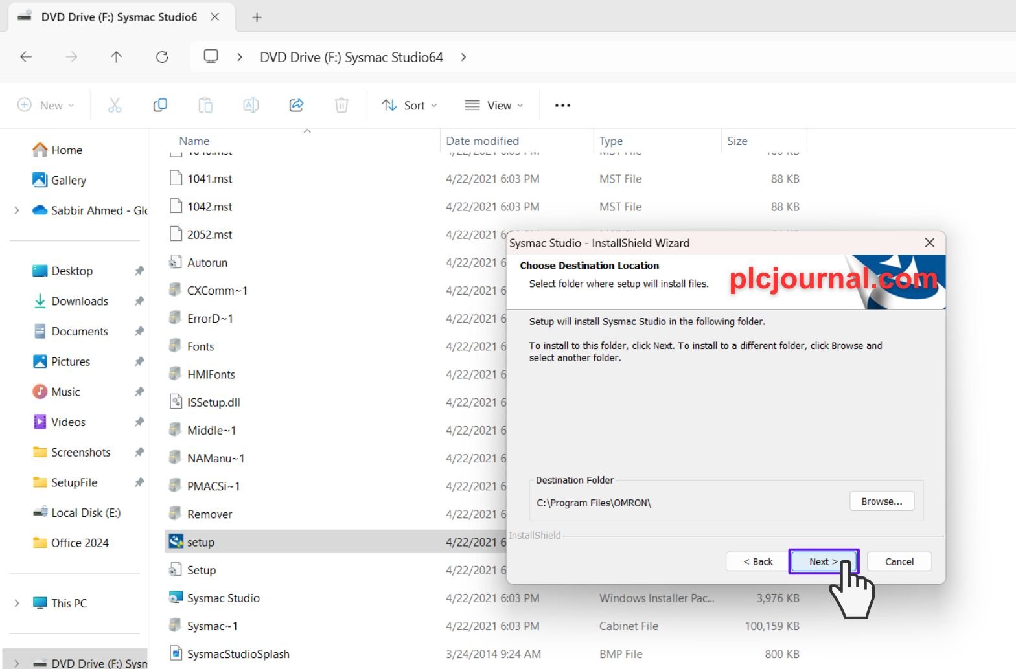Screen dimensions: 1016x669
Task: Cancel the Sysmac Studio installation
Action: (x=899, y=561)
